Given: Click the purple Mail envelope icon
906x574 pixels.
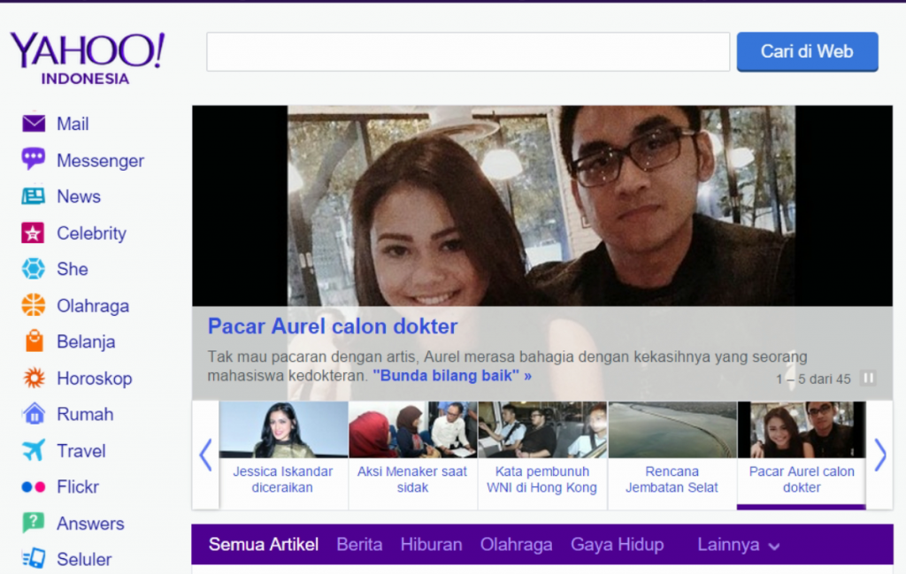Looking at the screenshot, I should [x=34, y=123].
